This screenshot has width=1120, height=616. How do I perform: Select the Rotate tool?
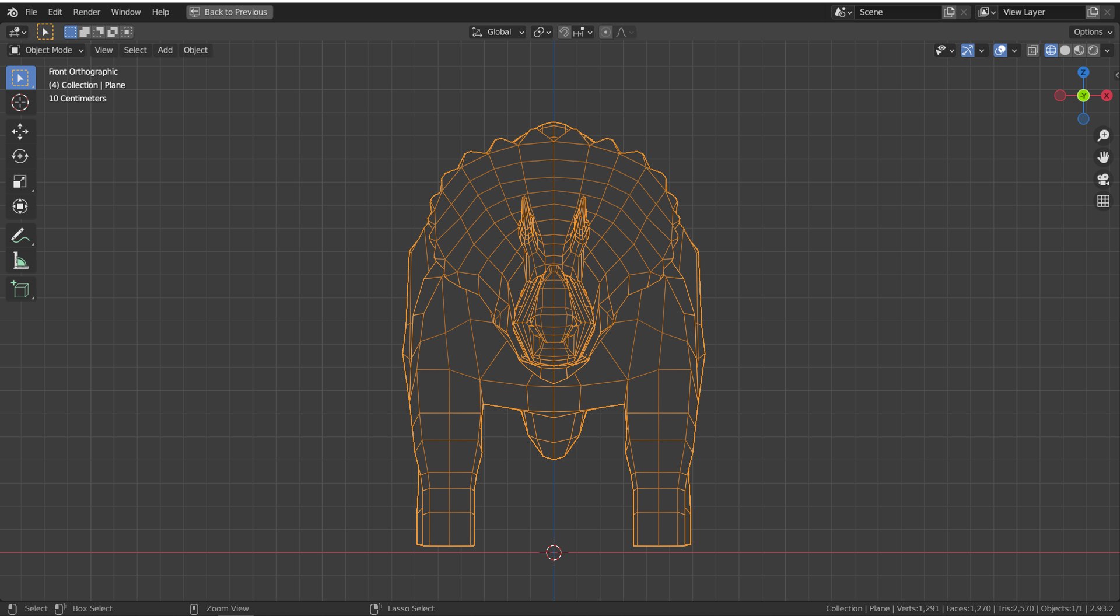(20, 156)
